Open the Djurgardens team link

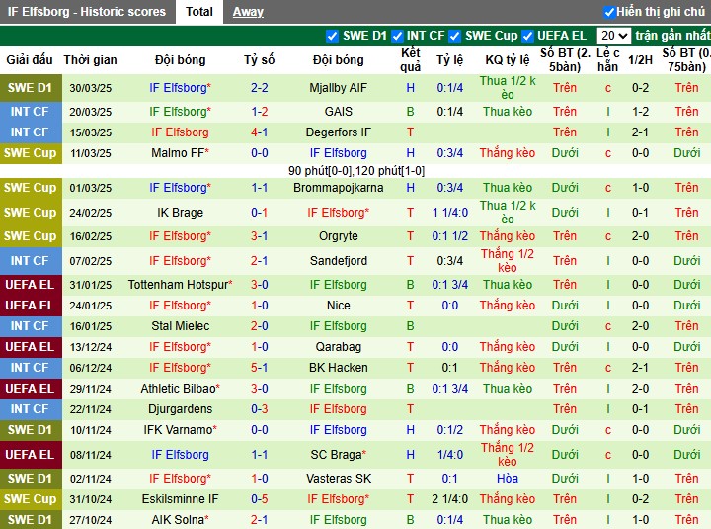(180, 409)
